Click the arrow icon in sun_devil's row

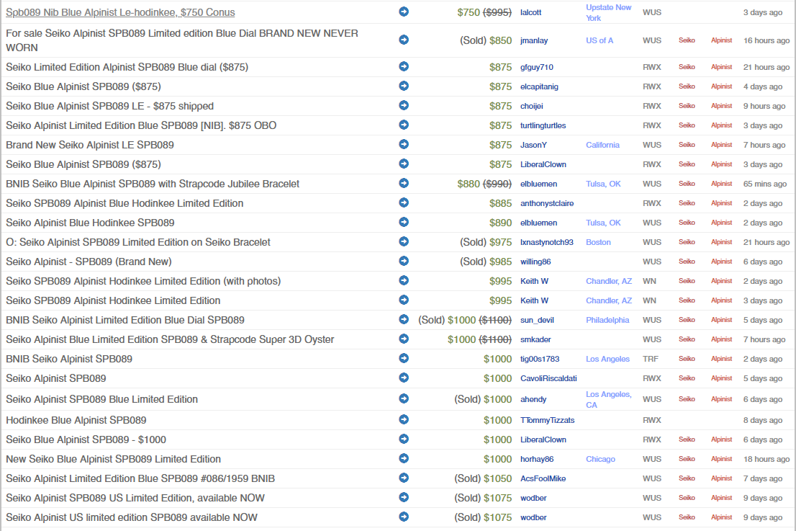(x=404, y=319)
